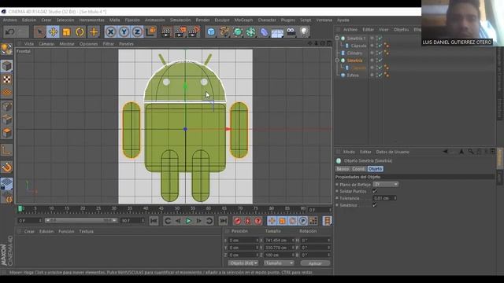Click the Aplicar button
Screen dimensions: 504x283
315,263
